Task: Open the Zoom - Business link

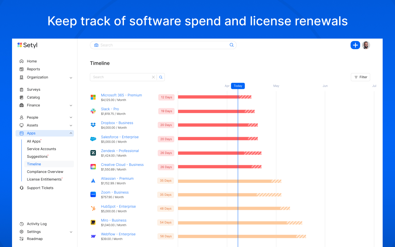Action: click(115, 192)
